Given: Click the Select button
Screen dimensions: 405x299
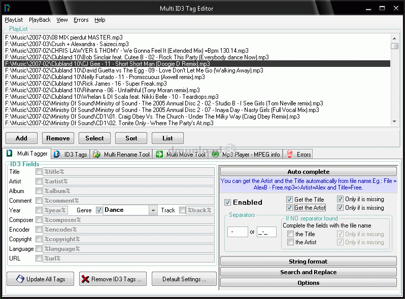Looking at the screenshot, I should pos(94,138).
